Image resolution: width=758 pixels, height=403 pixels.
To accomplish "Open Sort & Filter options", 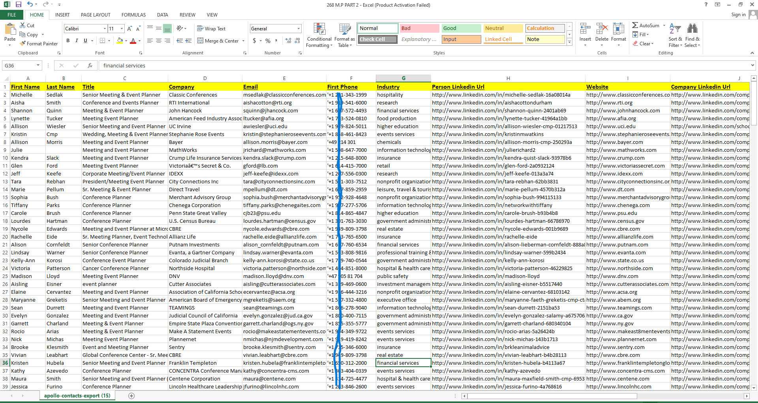I will coord(675,35).
